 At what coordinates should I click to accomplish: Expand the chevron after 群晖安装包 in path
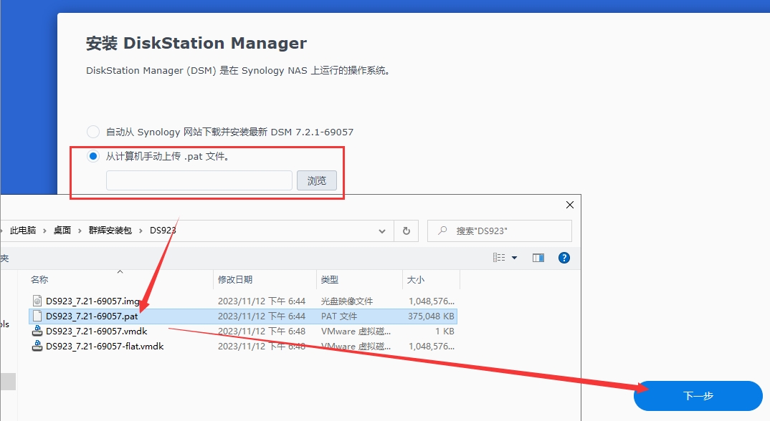pos(141,231)
